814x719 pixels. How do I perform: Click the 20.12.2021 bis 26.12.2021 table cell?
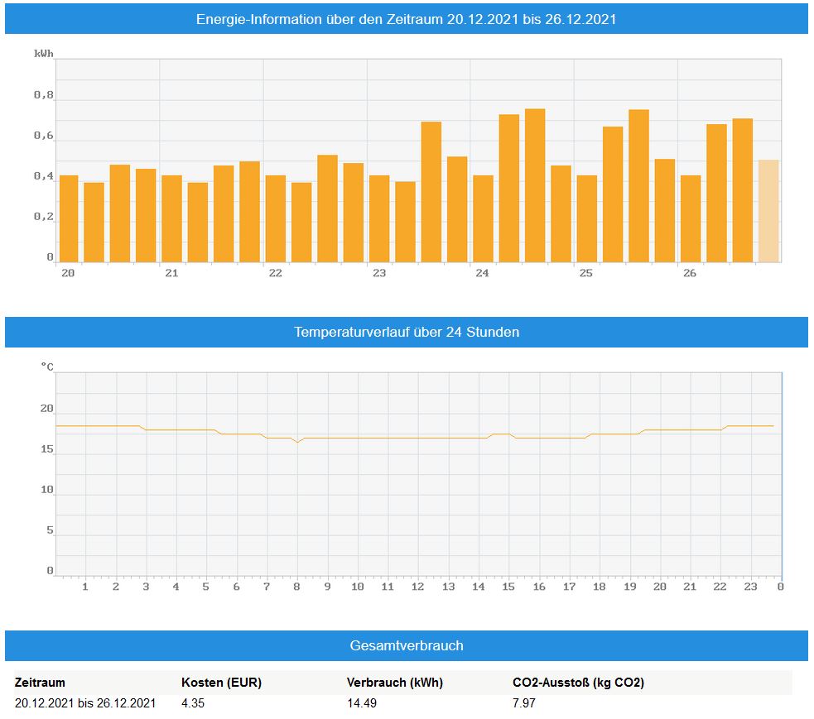click(x=85, y=703)
